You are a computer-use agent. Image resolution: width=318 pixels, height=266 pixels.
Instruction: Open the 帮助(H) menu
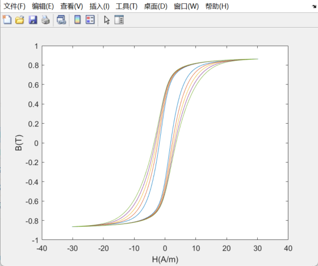point(217,6)
